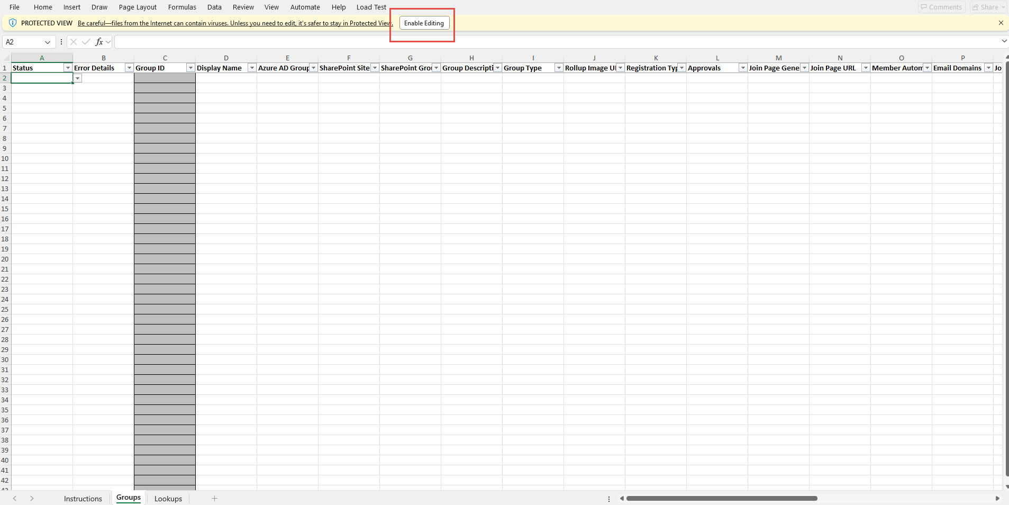The height and width of the screenshot is (505, 1009).
Task: Open the Name Box dropdown arrow
Action: coord(48,42)
